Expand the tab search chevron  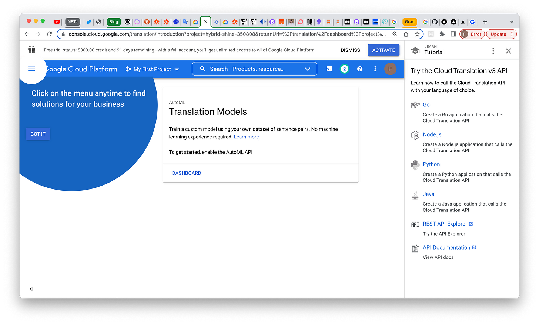coord(512,22)
